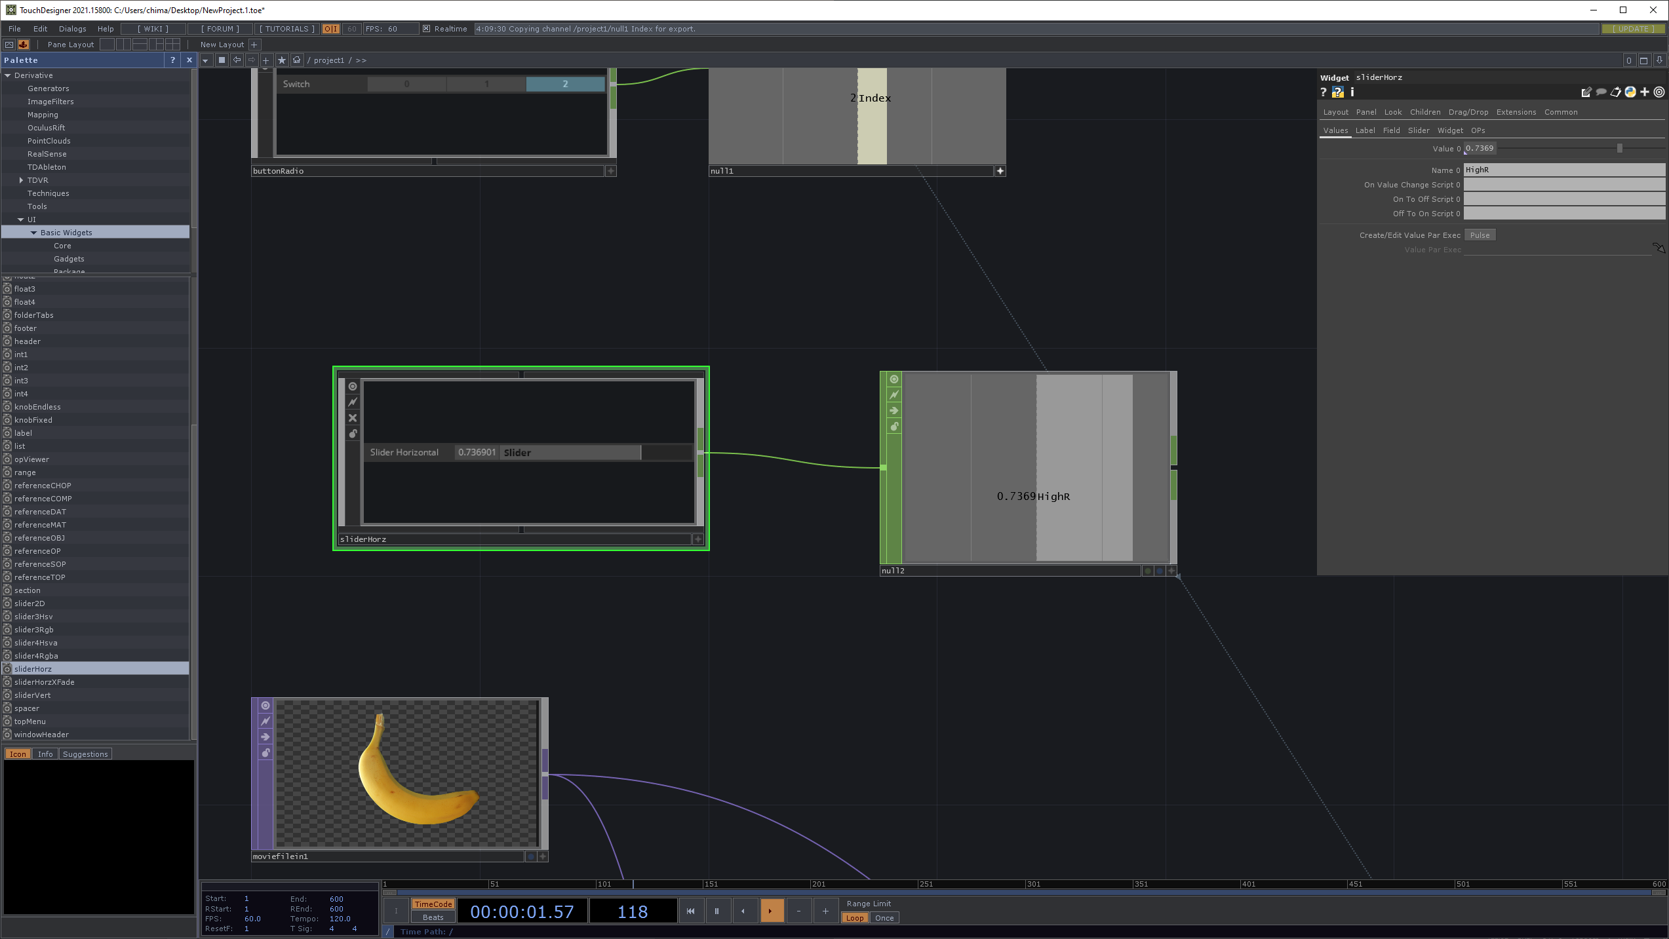Click the viewer active icon on sliderHorz
Viewport: 1669px width, 939px height.
tap(353, 387)
